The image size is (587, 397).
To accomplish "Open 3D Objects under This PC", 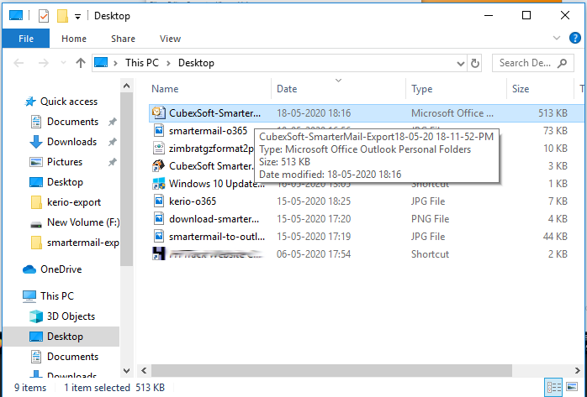I will pos(71,316).
